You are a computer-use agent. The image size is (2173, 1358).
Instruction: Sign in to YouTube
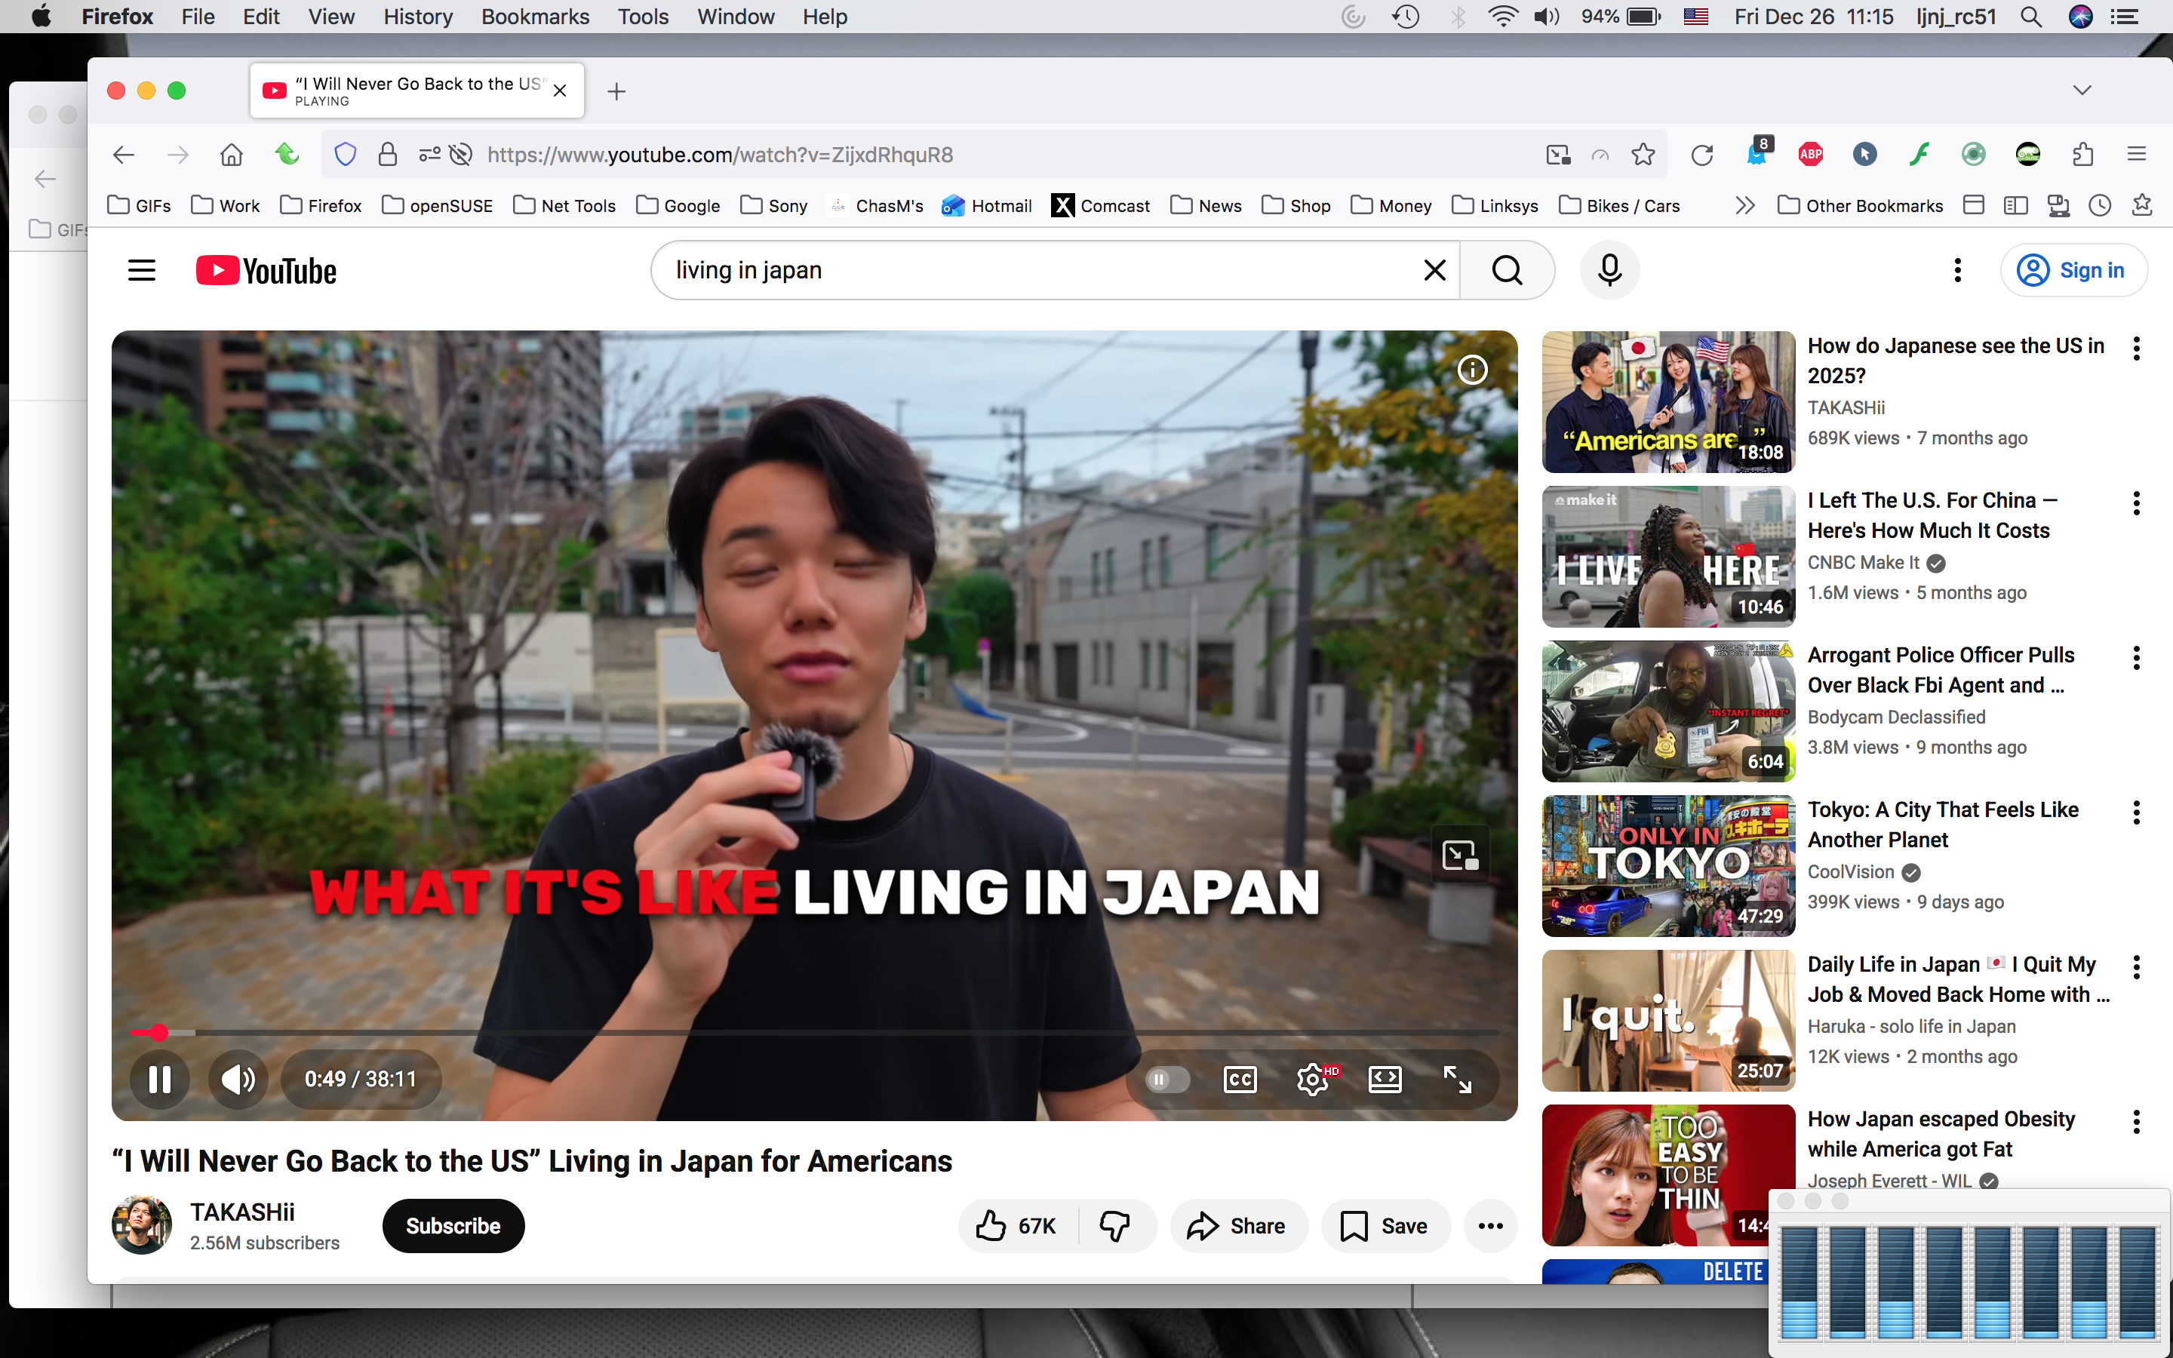[2074, 269]
